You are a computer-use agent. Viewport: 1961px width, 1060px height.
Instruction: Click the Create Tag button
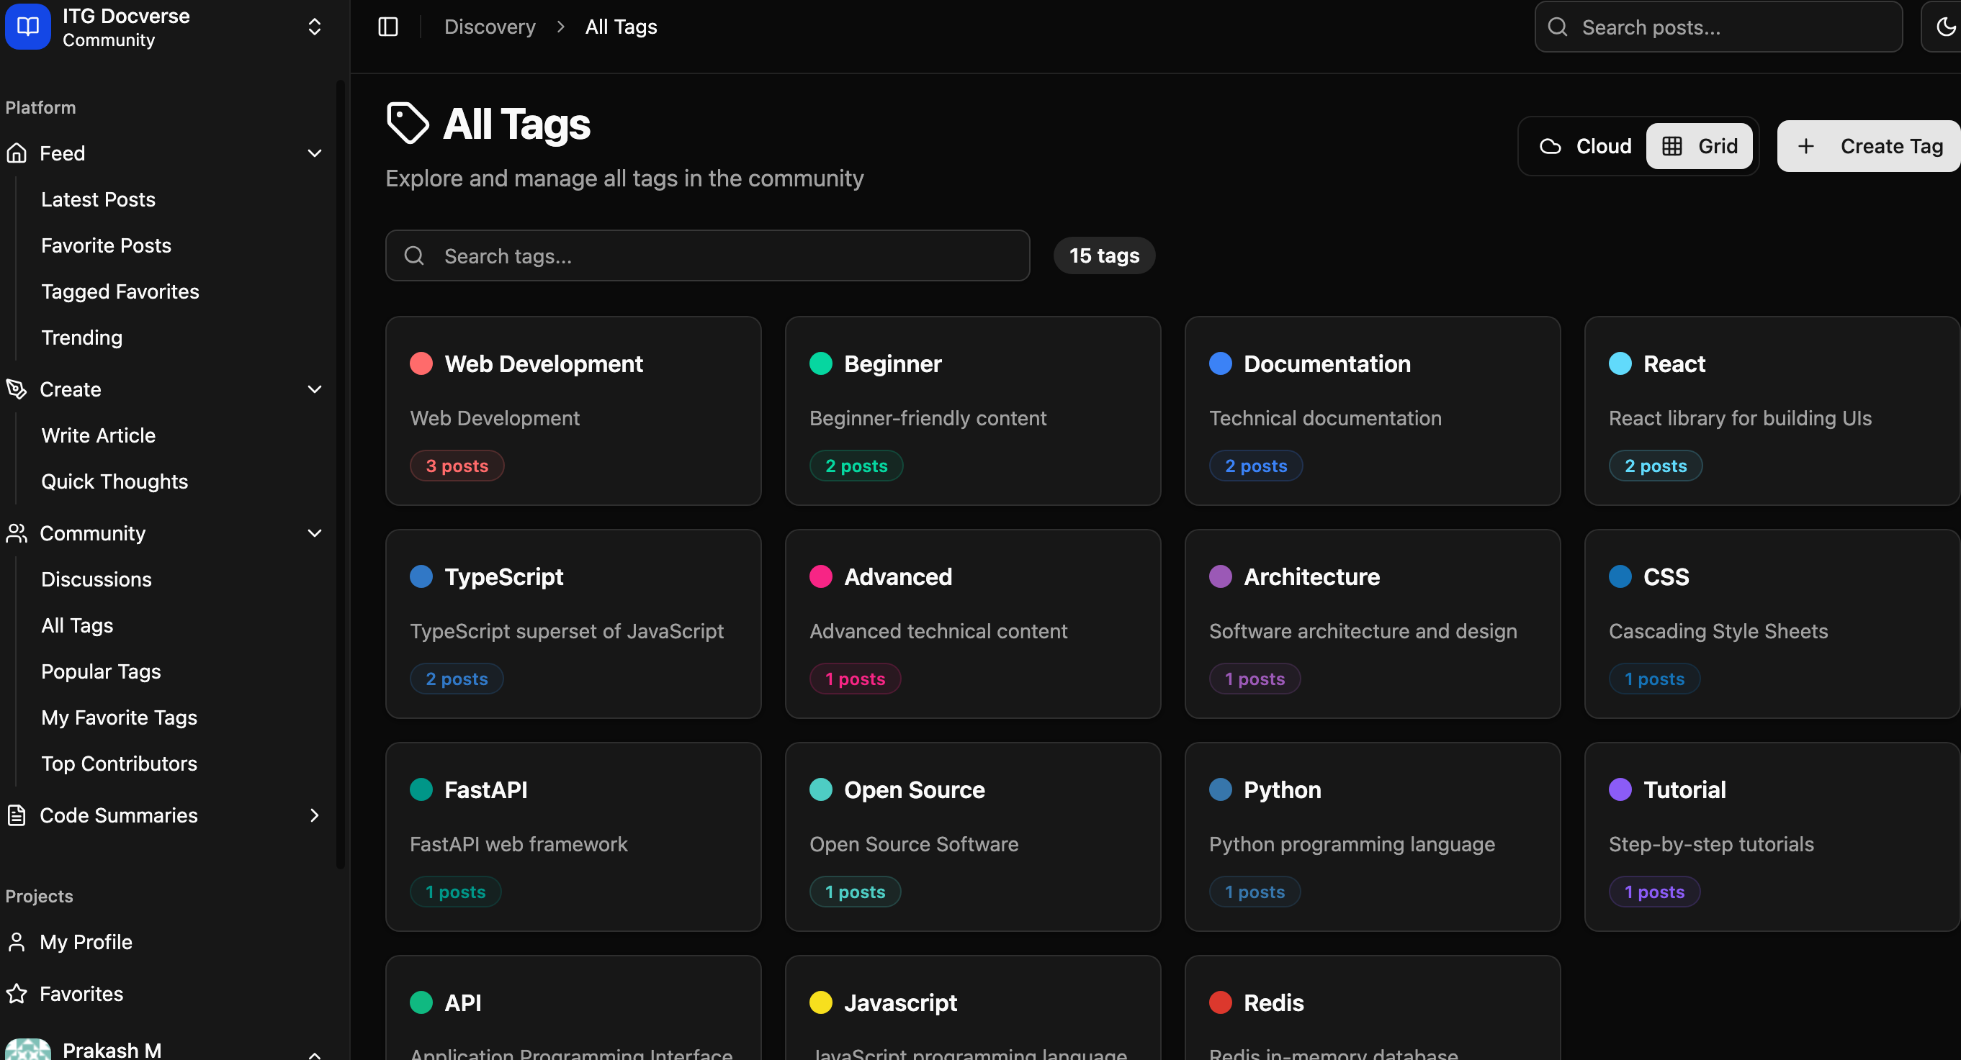point(1870,146)
